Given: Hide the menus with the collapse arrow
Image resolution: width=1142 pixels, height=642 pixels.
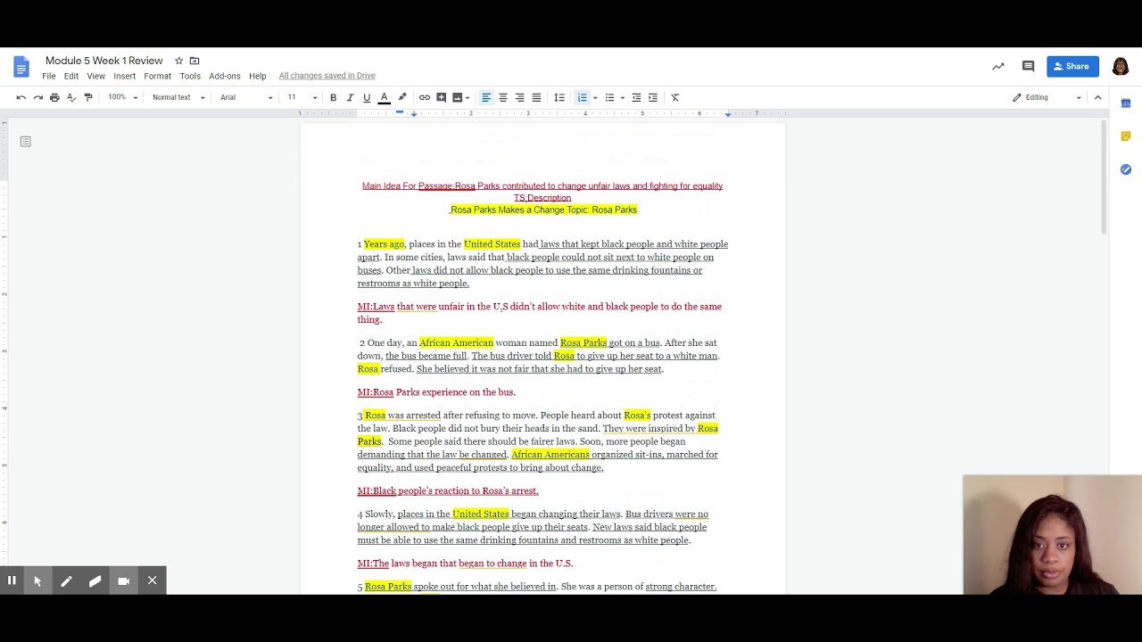Looking at the screenshot, I should [x=1098, y=97].
